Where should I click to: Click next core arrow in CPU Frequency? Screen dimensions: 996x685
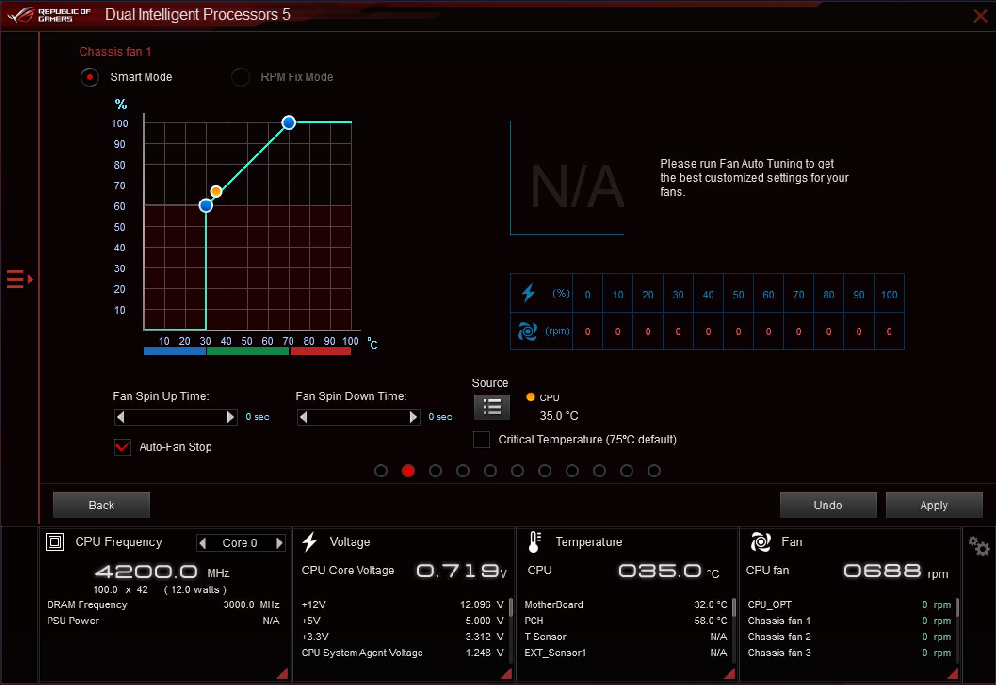click(x=279, y=543)
